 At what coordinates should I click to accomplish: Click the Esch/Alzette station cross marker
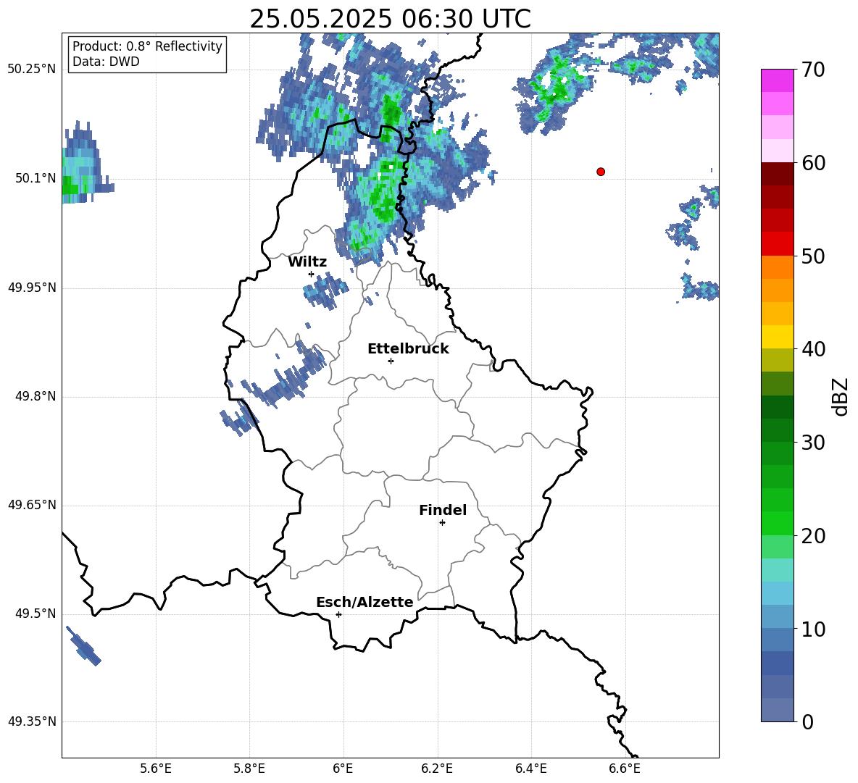pos(338,614)
